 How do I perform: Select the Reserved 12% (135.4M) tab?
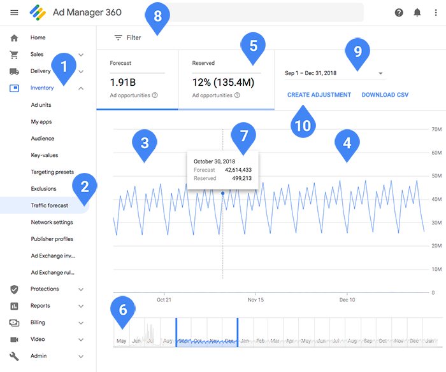click(x=227, y=79)
